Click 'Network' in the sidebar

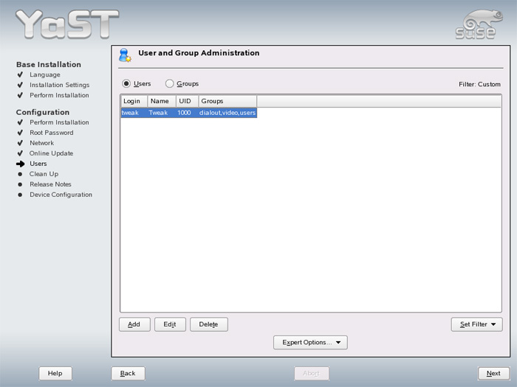click(42, 143)
